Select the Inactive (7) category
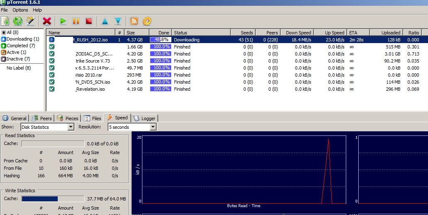This screenshot has height=215, width=428. coord(15,59)
